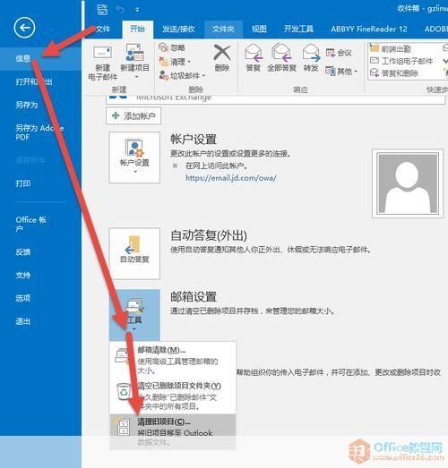Switch to the 开发工具 ribbon tab

click(x=298, y=29)
